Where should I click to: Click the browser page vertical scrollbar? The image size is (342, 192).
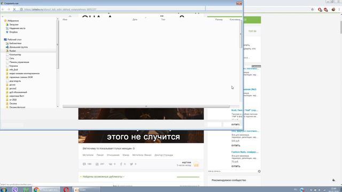[340, 27]
